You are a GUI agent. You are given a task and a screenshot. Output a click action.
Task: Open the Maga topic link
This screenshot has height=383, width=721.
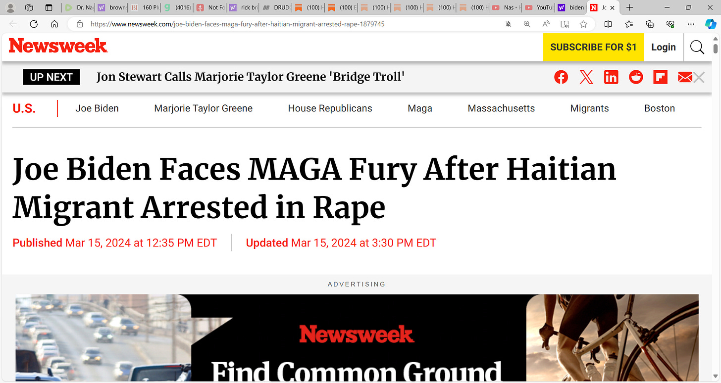420,108
